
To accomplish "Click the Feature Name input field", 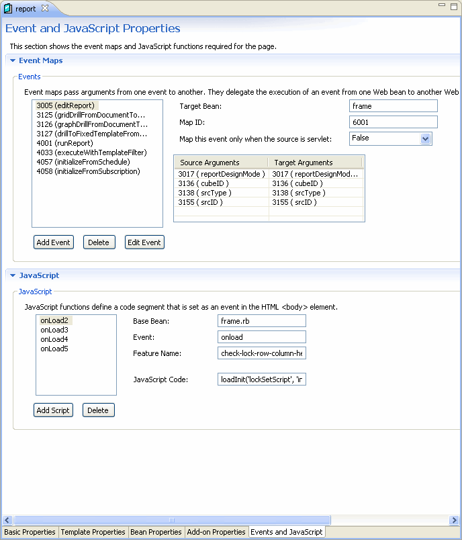I will click(262, 353).
